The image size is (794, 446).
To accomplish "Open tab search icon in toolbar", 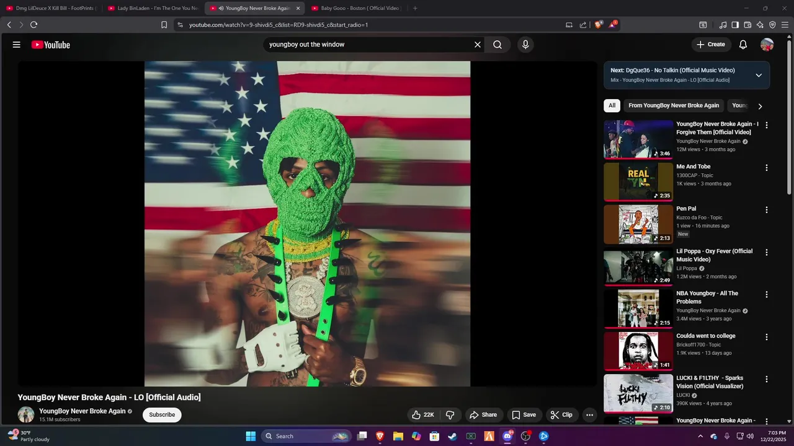I will [703, 25].
